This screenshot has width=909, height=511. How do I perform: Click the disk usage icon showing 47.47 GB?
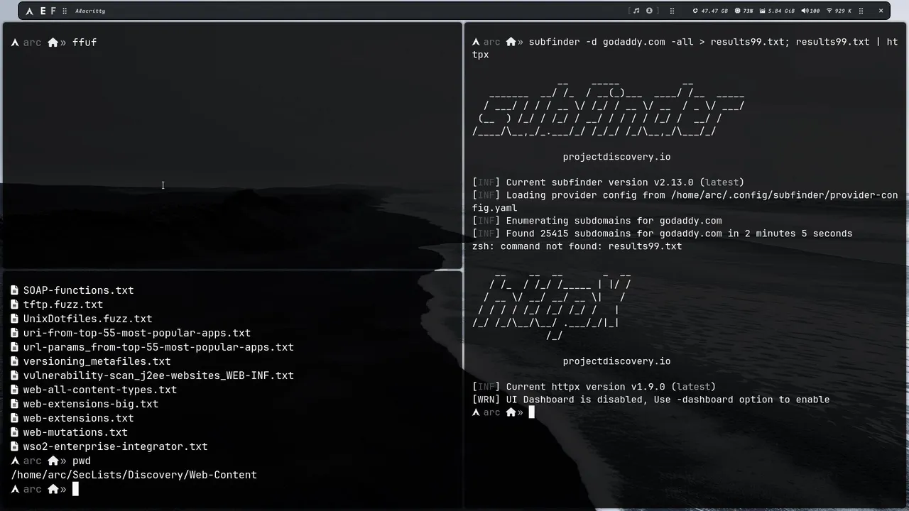click(x=695, y=11)
